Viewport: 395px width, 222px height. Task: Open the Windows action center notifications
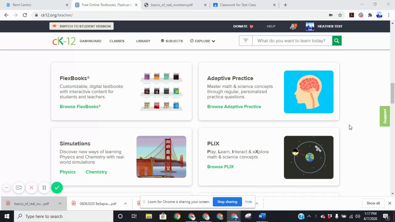tap(385, 216)
